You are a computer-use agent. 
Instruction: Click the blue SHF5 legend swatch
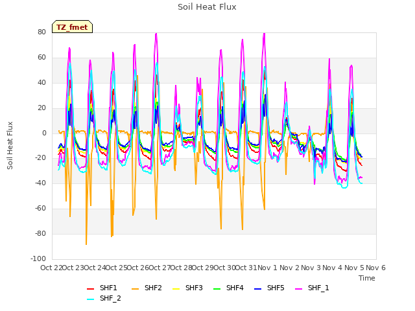pyautogui.click(x=258, y=289)
